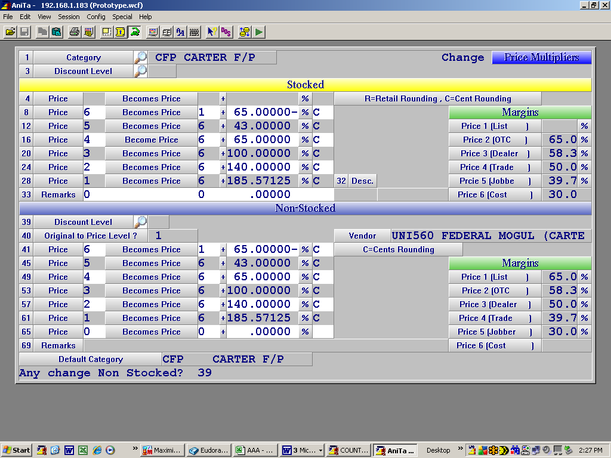The height and width of the screenshot is (458, 611).
Task: Click the Open folder toolbar icon
Action: tap(11, 32)
